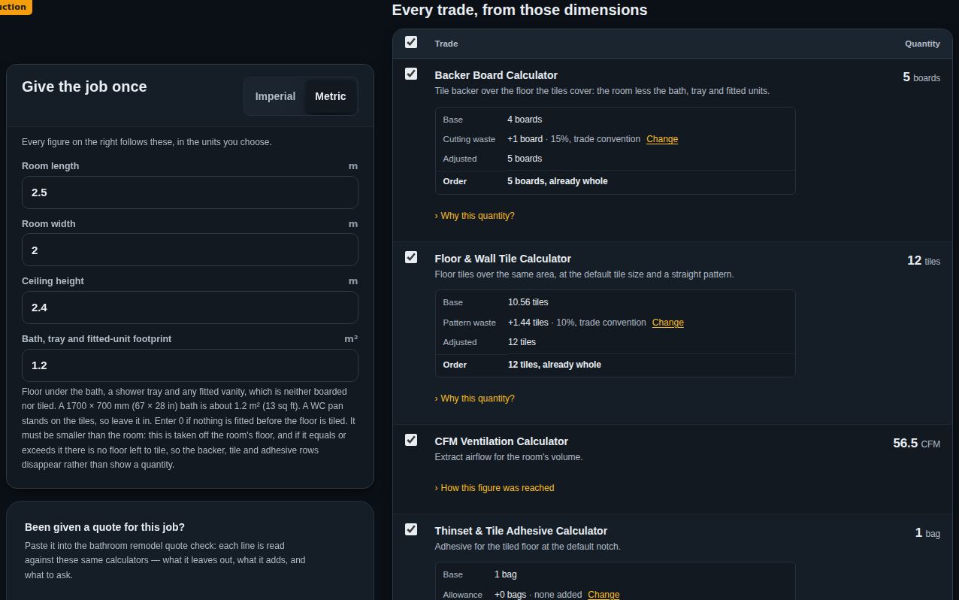
Task: Click the '56.5 CFM' quantity
Action: [x=916, y=444]
